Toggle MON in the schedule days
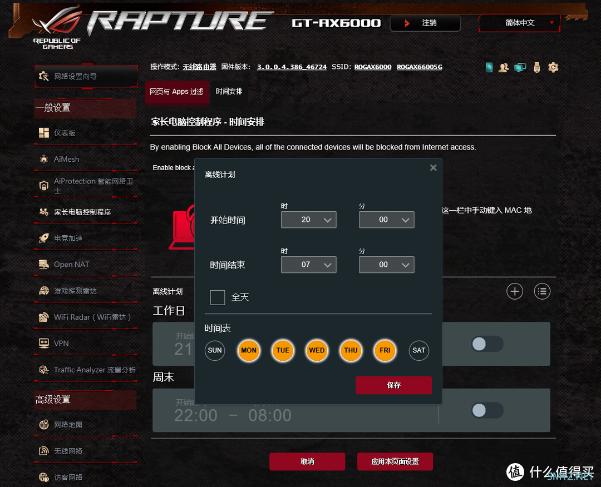The height and width of the screenshot is (487, 601). pos(249,350)
